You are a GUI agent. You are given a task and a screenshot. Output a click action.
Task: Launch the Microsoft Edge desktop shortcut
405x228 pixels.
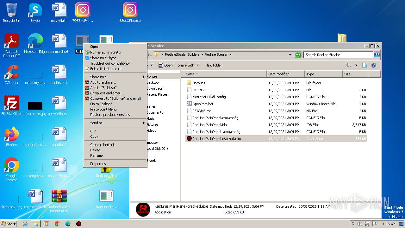click(35, 44)
